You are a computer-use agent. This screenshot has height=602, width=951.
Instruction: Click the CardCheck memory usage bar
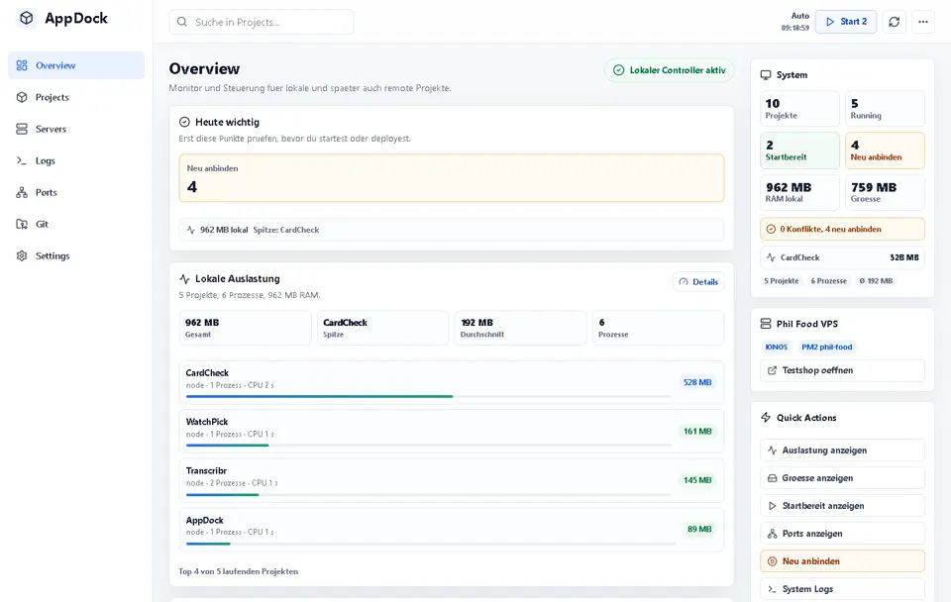click(428, 396)
